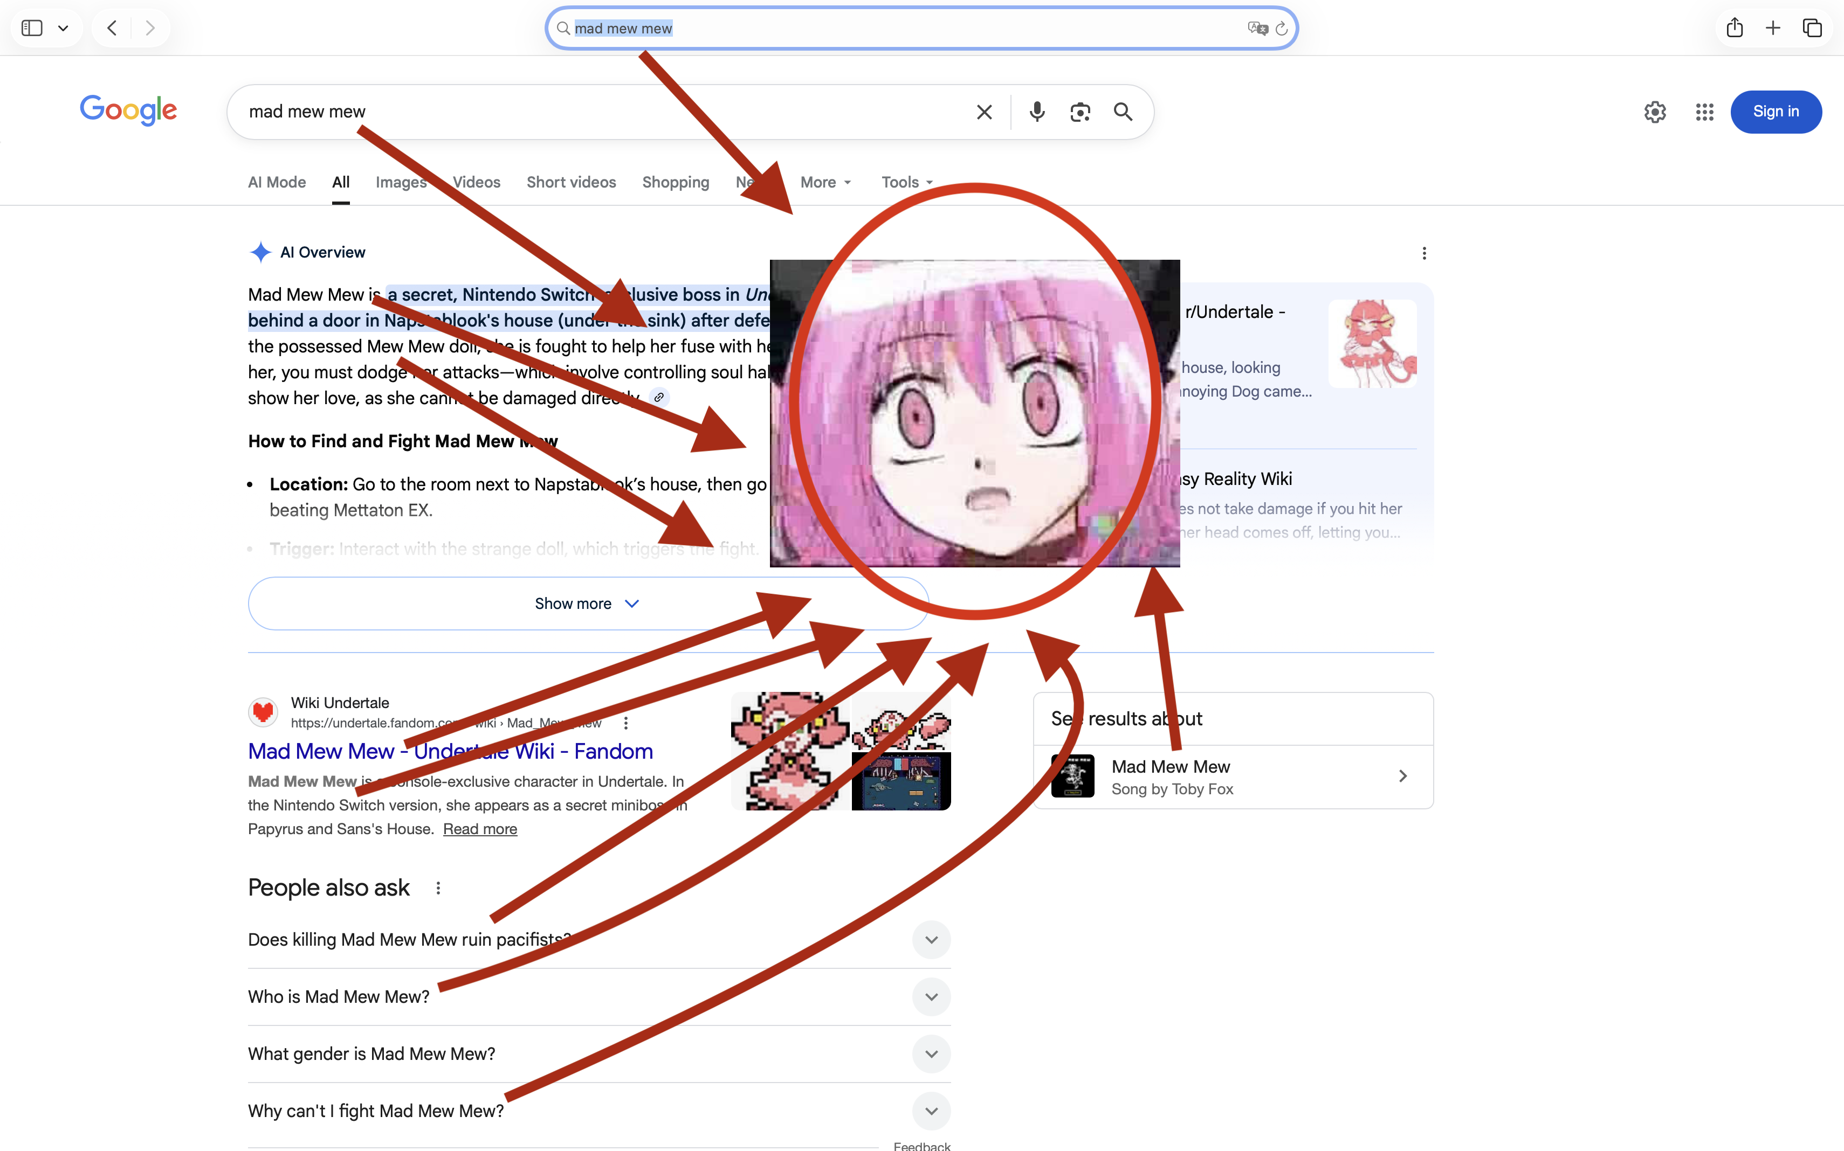Open the Safari share menu
This screenshot has width=1844, height=1151.
click(1735, 27)
